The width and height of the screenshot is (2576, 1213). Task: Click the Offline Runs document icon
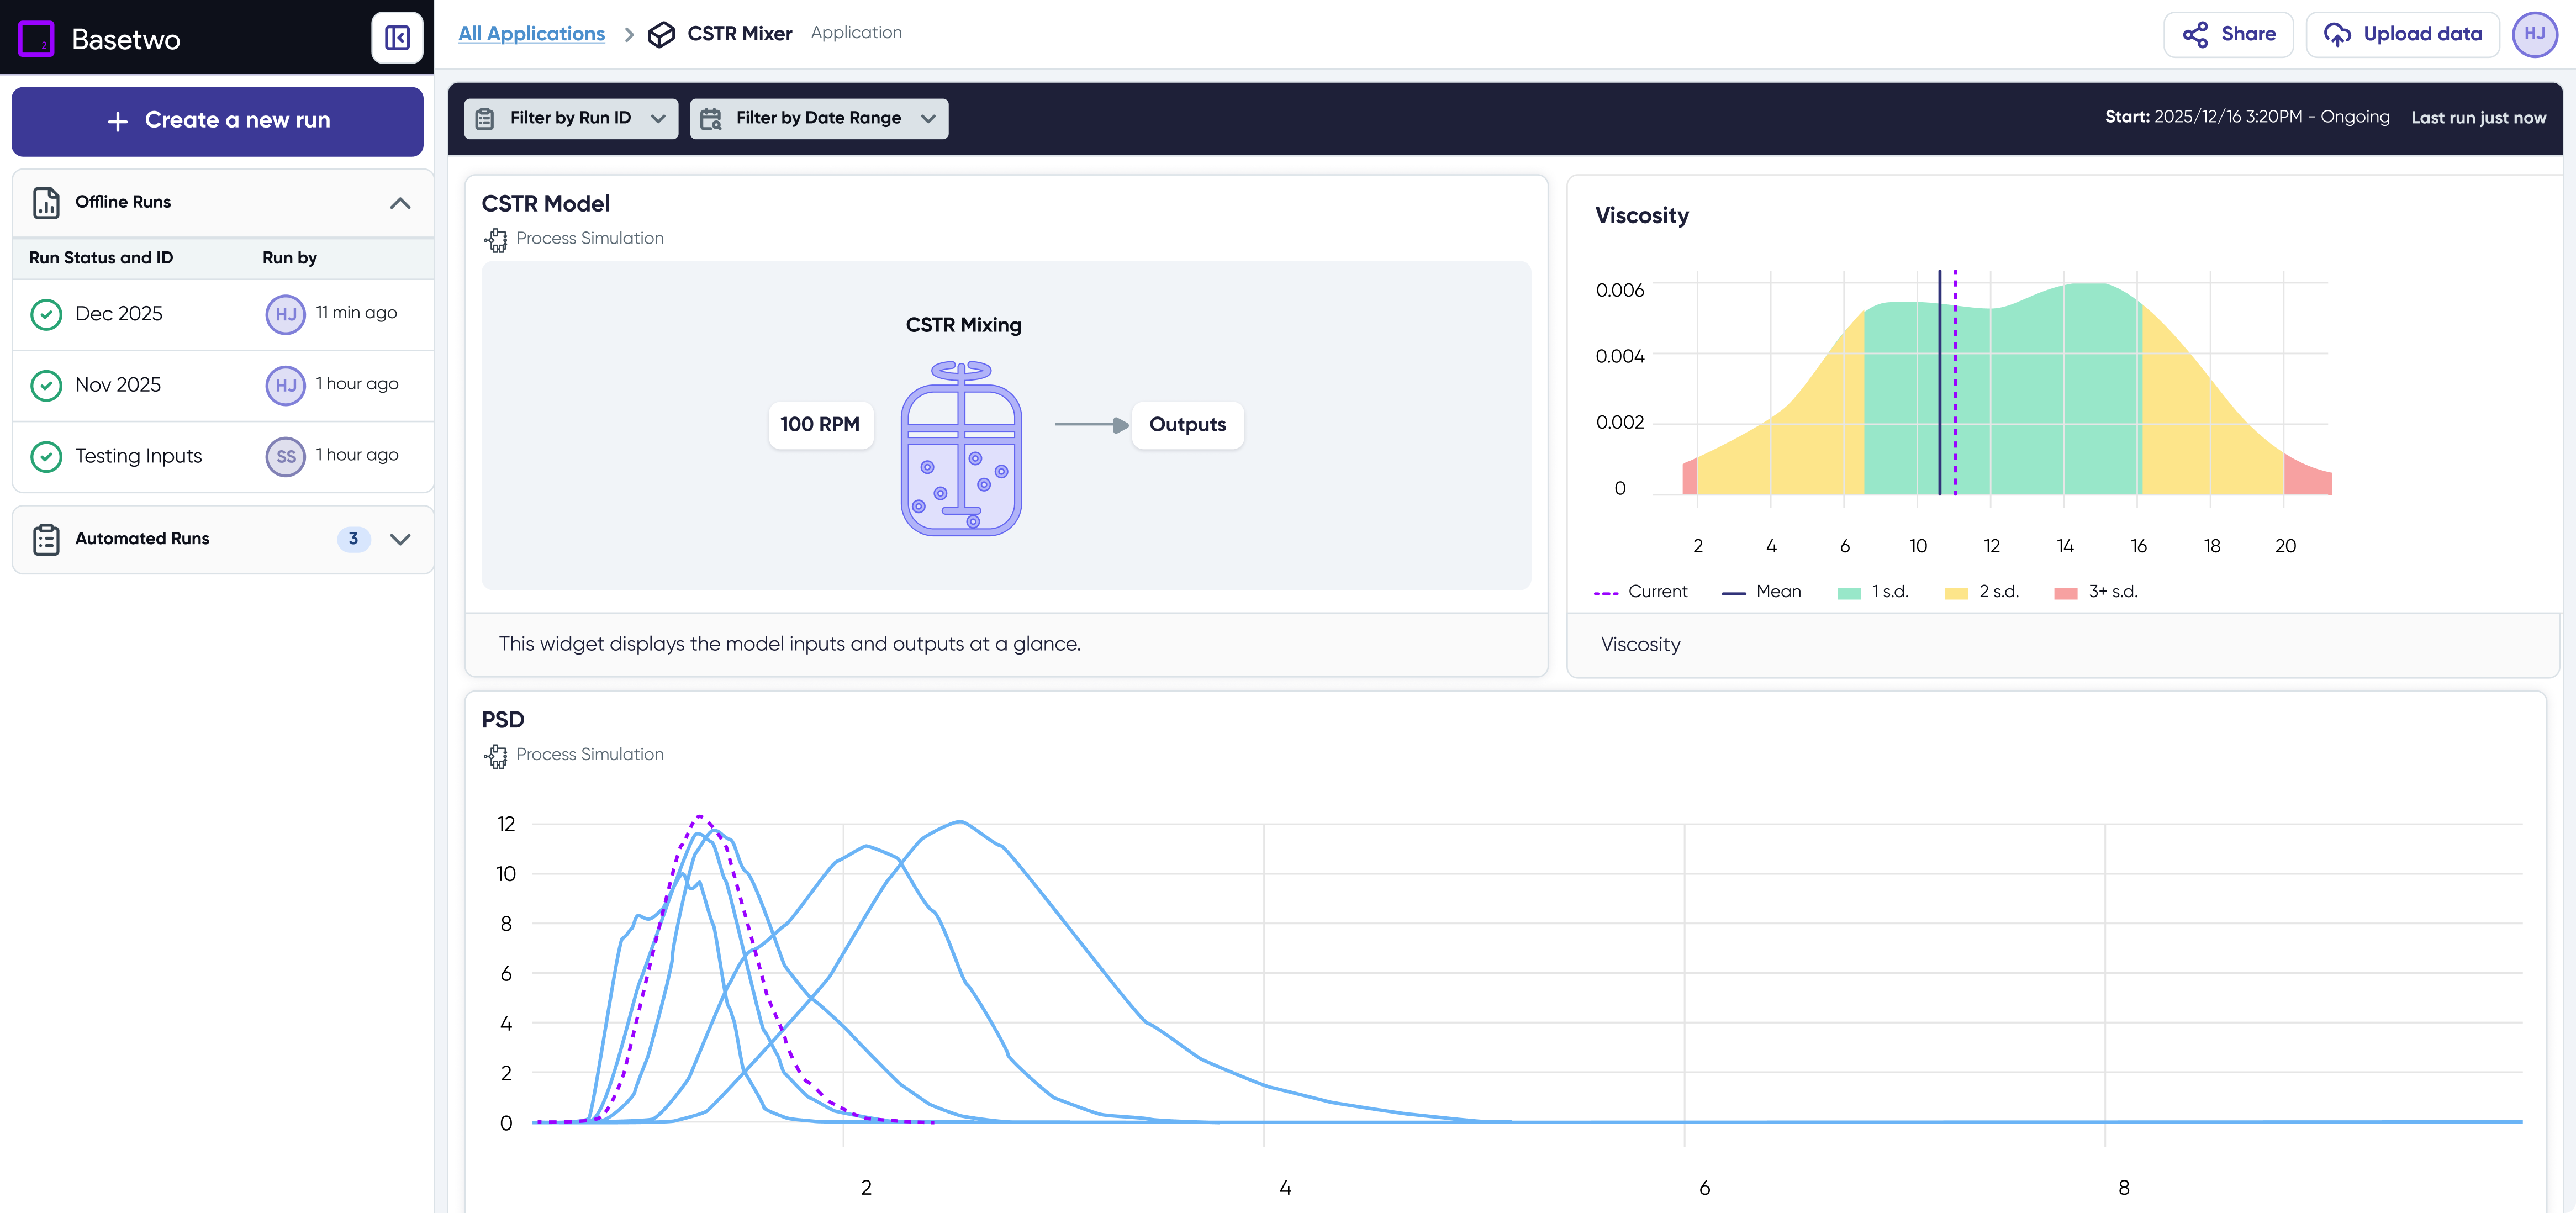coord(46,202)
